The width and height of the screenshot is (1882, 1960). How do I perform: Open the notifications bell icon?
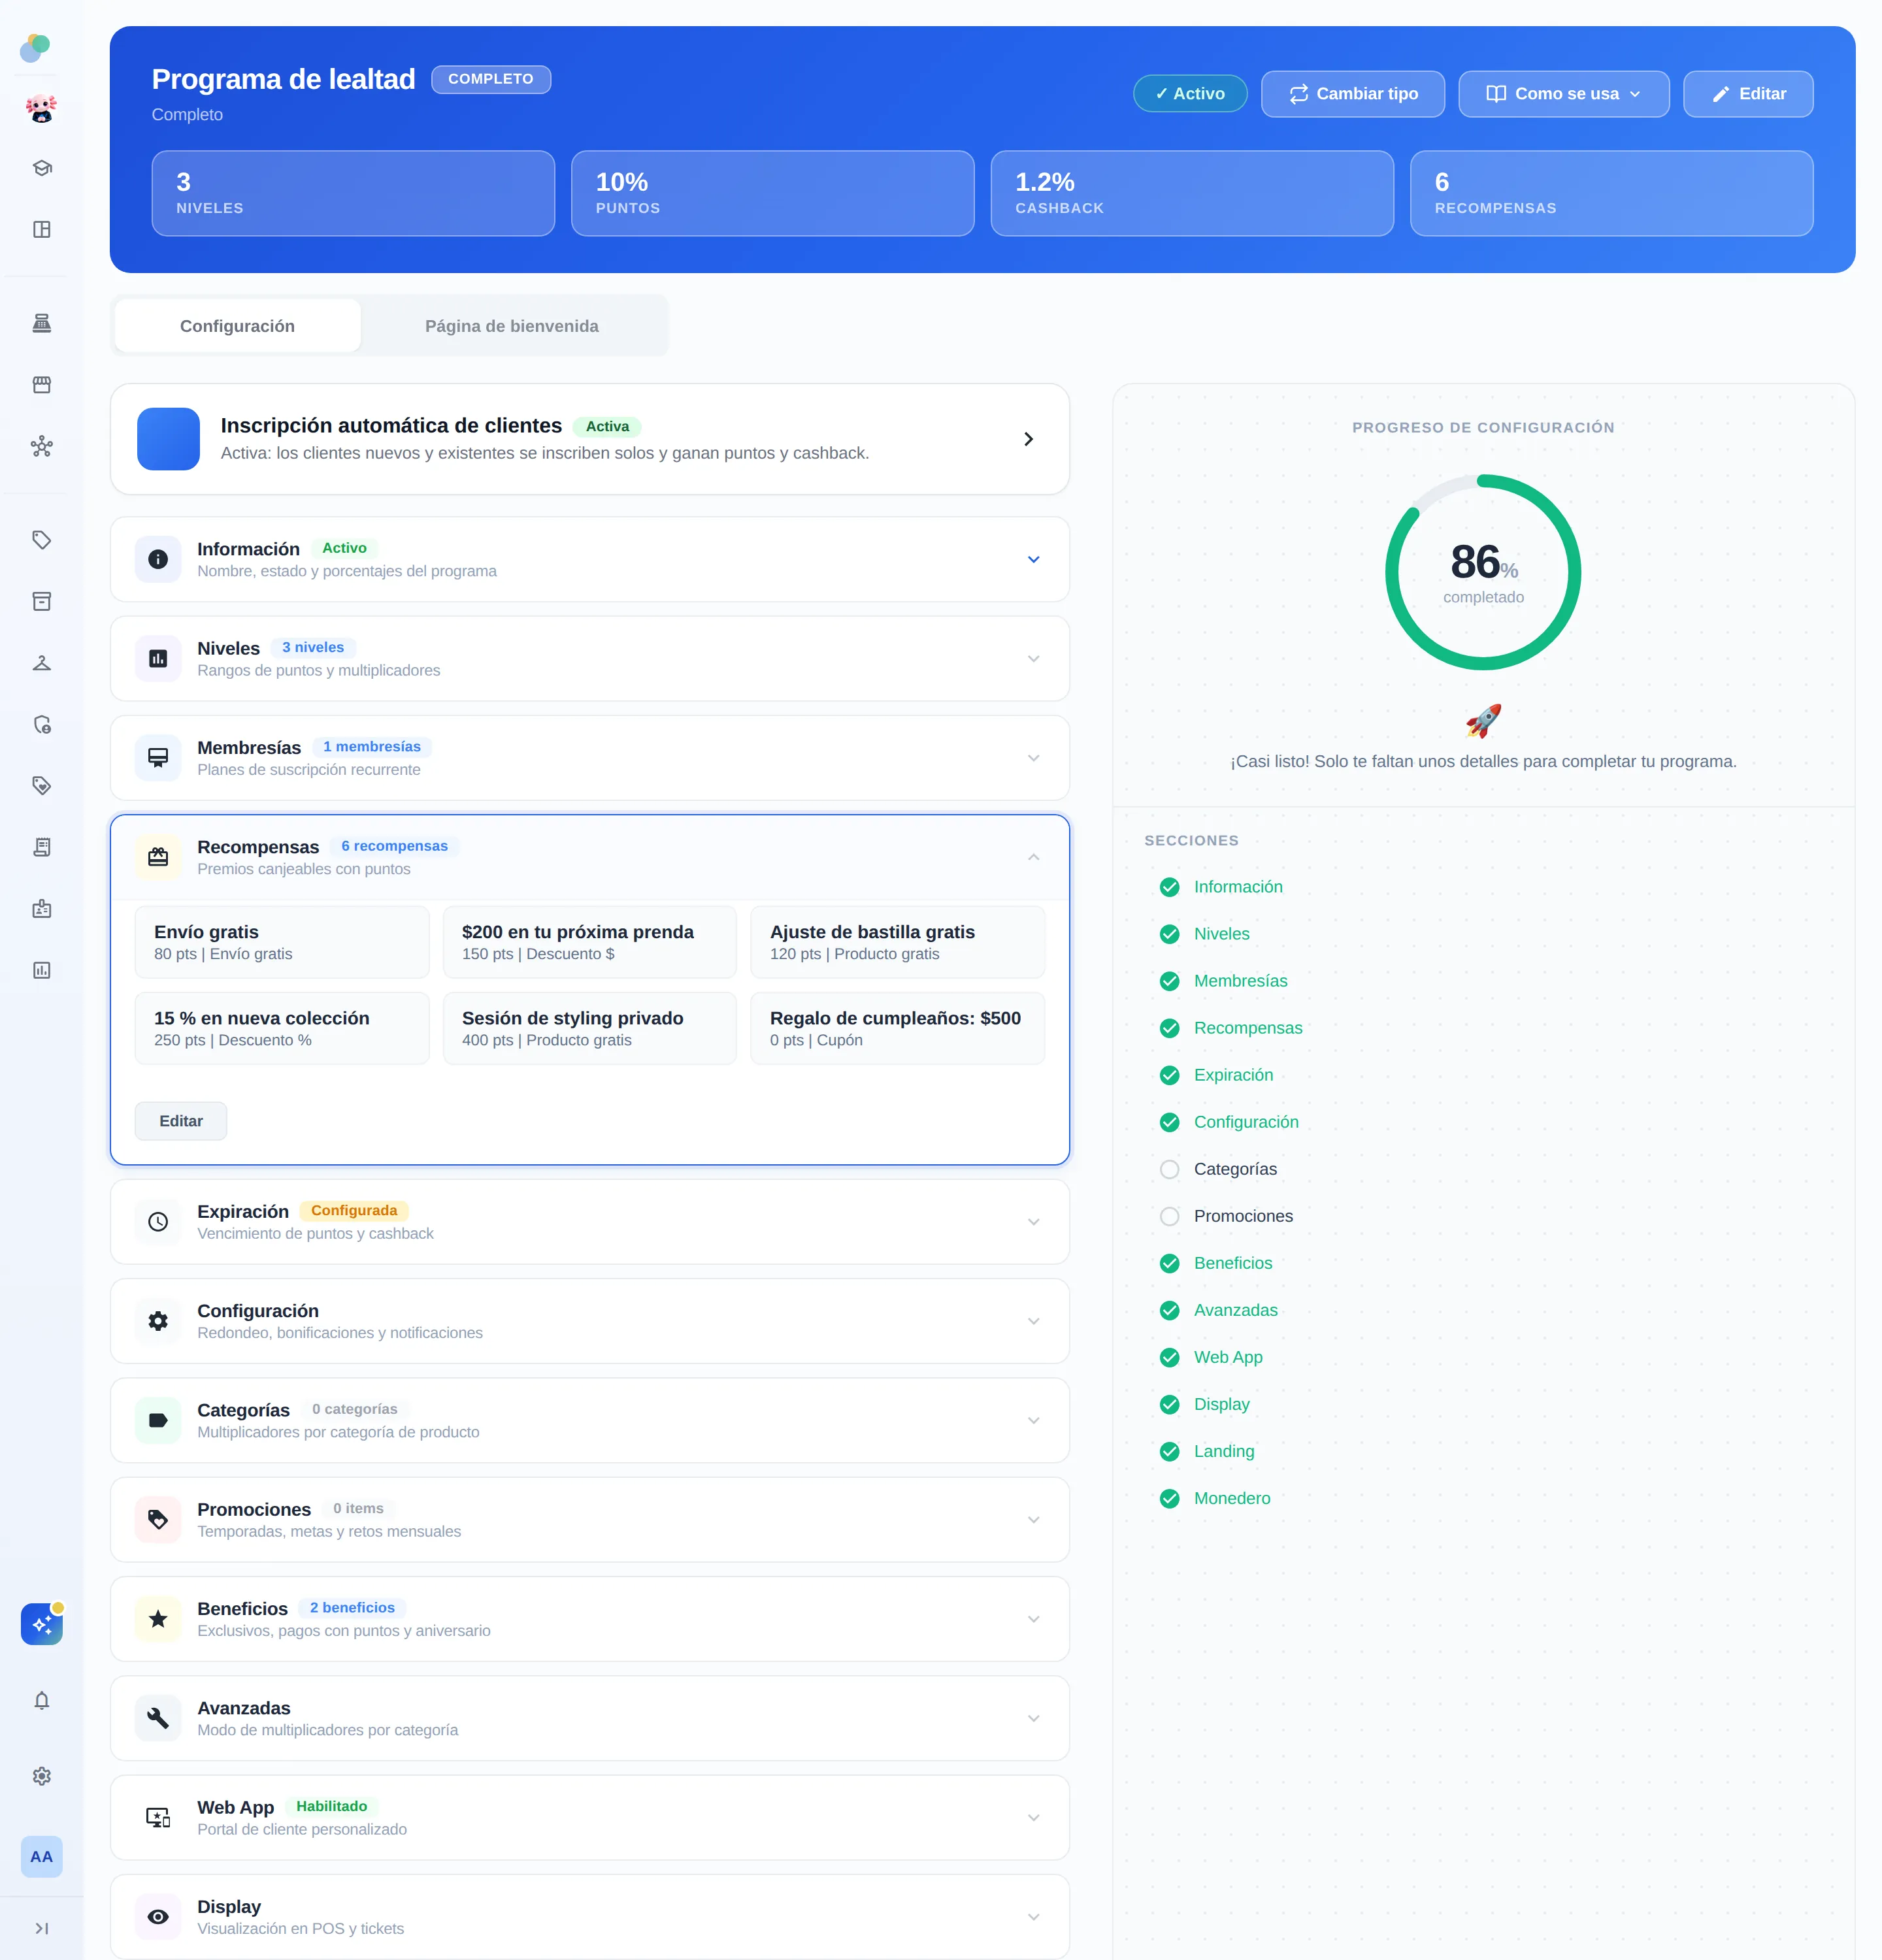pyautogui.click(x=41, y=1700)
